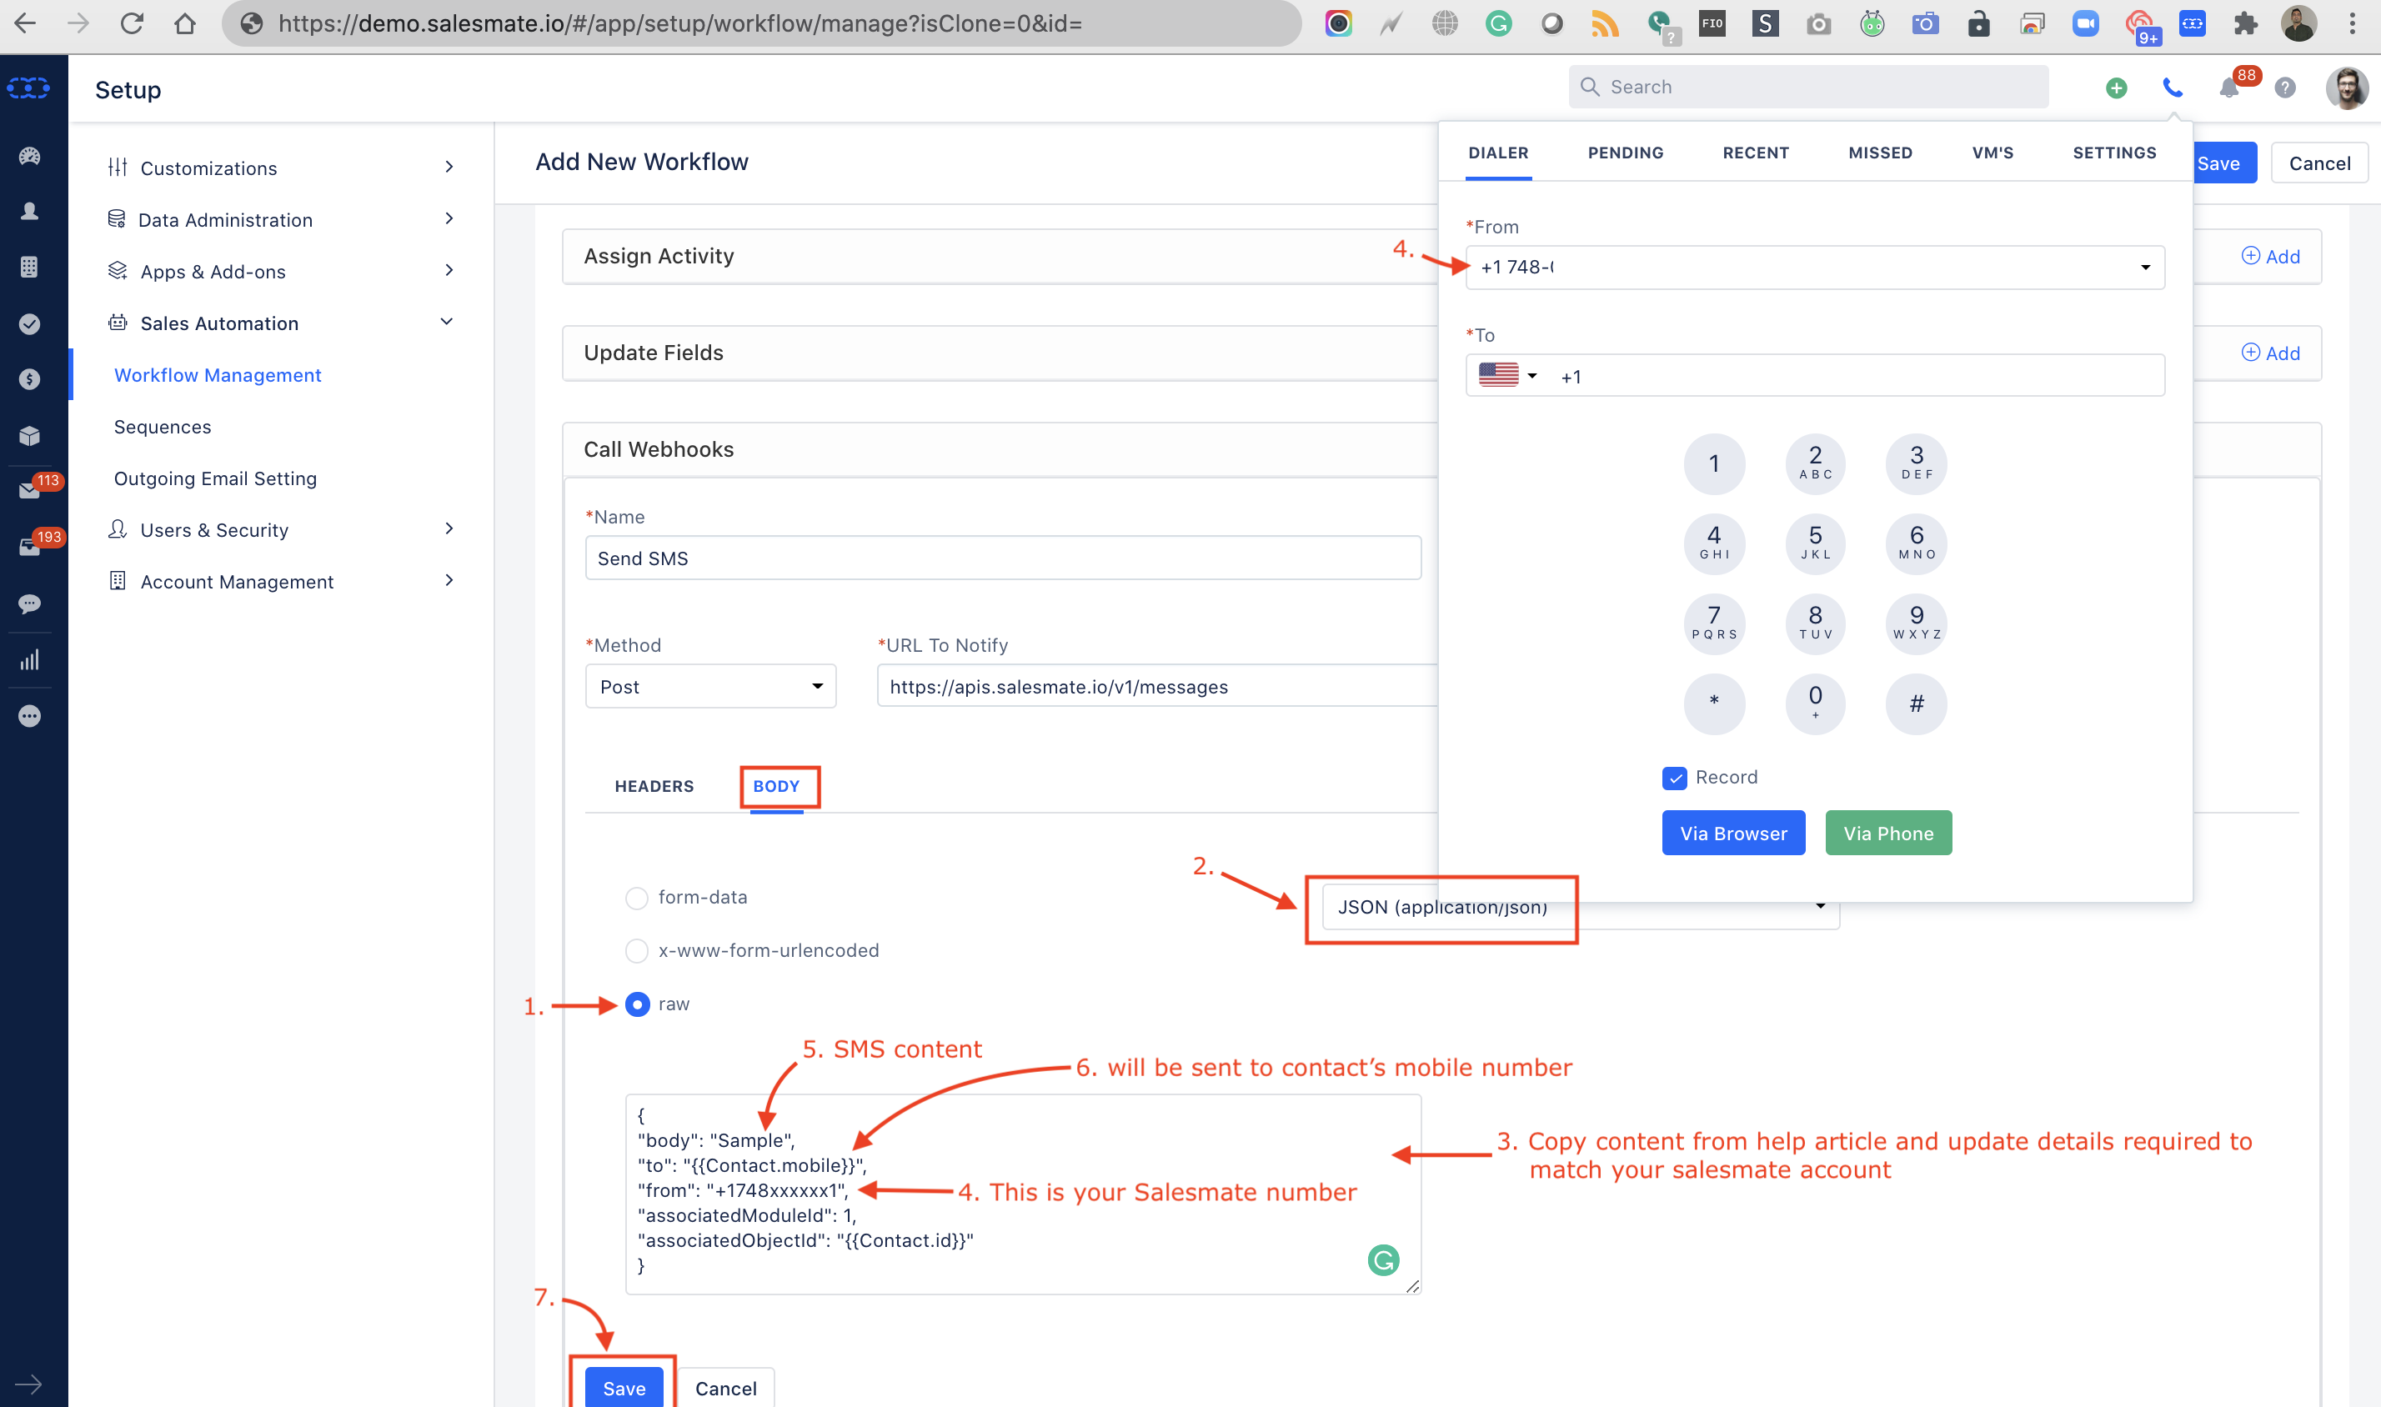Open the browser Extensions puzzle icon
Viewport: 2381px width, 1407px height.
point(2245,23)
